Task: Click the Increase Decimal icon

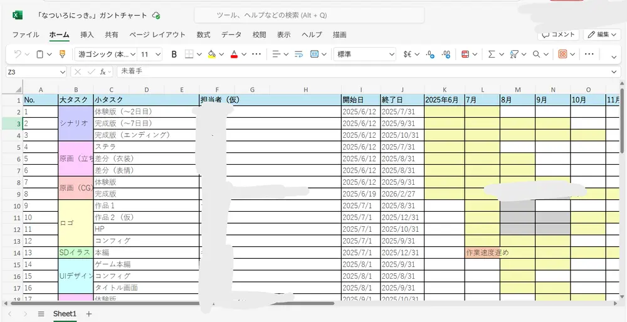Action: pyautogui.click(x=430, y=55)
